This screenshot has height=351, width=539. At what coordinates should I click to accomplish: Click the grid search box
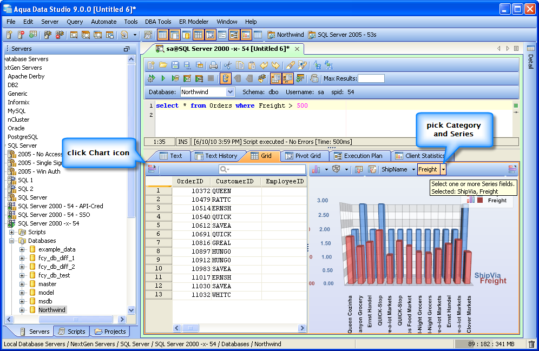pyautogui.click(x=262, y=169)
